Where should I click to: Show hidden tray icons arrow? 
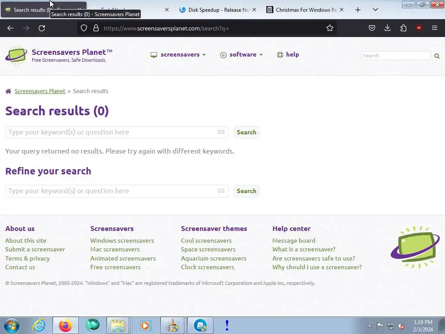pyautogui.click(x=369, y=326)
